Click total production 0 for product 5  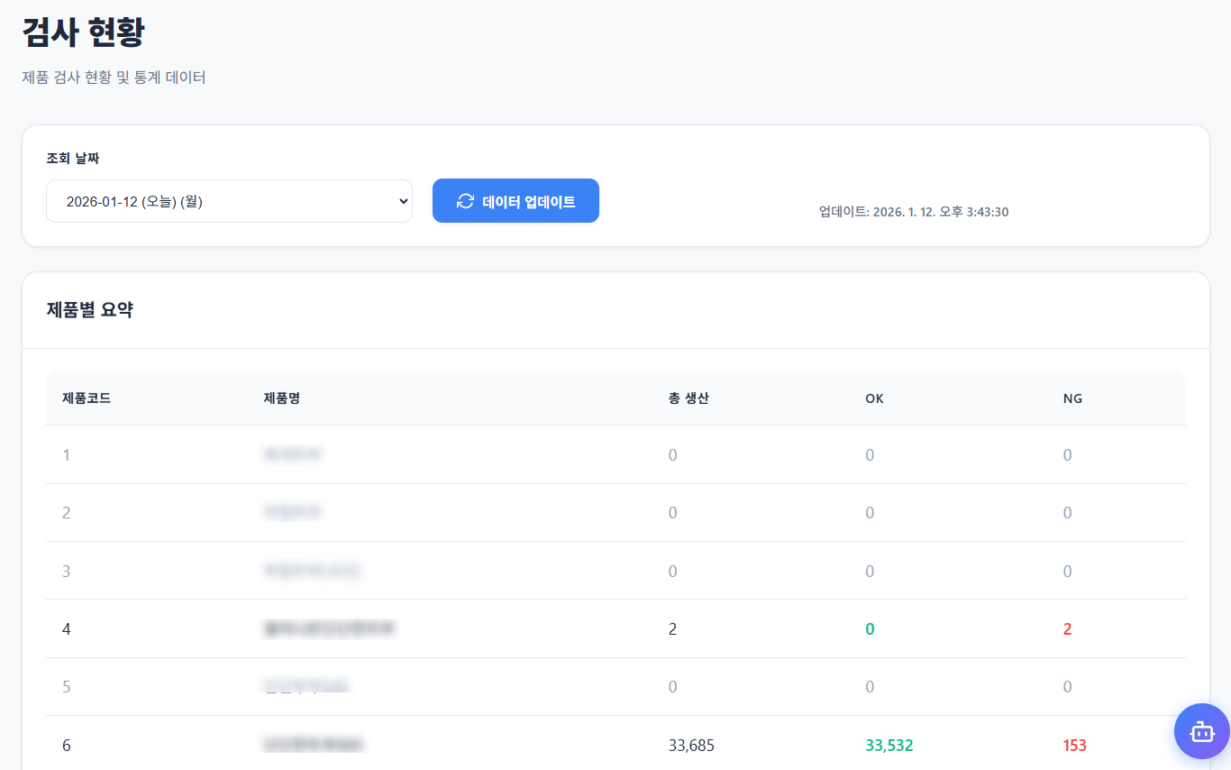pyautogui.click(x=672, y=687)
